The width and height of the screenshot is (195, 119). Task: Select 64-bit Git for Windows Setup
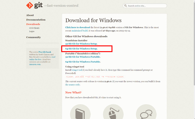[81, 48]
